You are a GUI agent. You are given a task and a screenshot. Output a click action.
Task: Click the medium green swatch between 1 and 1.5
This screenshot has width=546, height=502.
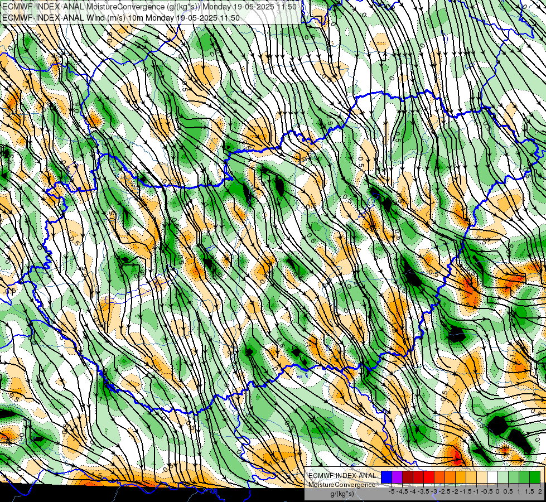click(x=524, y=477)
